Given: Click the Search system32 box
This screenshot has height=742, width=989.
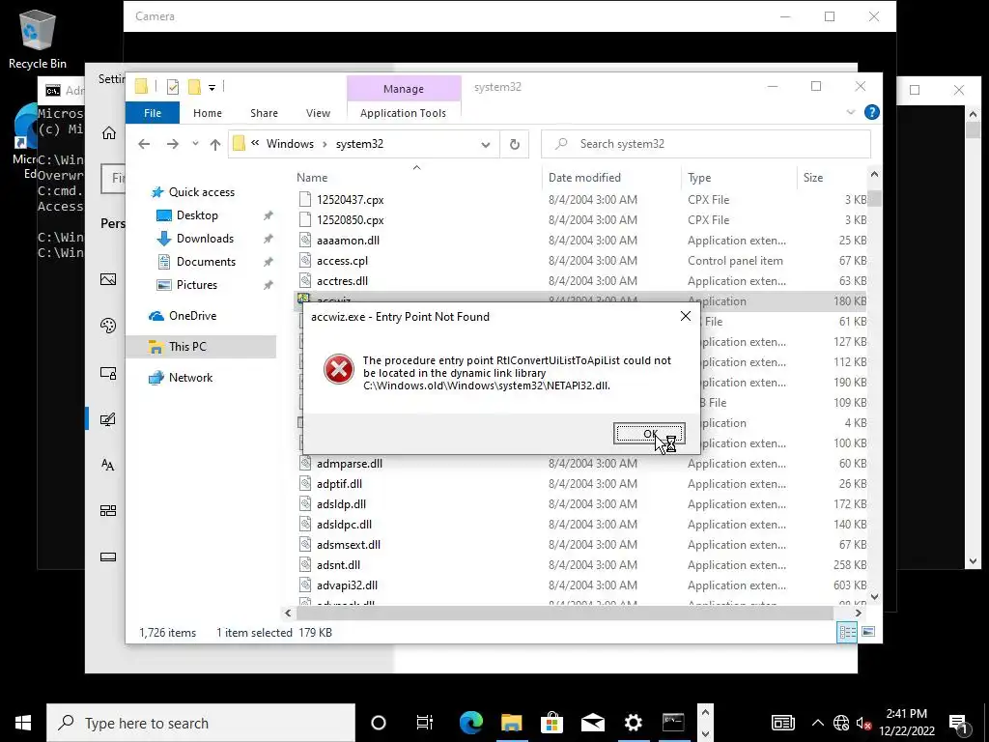Looking at the screenshot, I should pyautogui.click(x=706, y=144).
